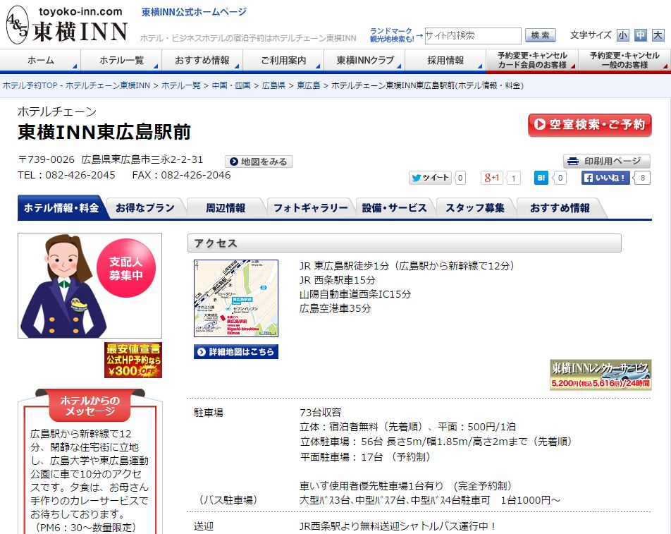Click the 東横INNレンタカーサービス banner
This screenshot has width=671, height=534.
click(x=601, y=375)
